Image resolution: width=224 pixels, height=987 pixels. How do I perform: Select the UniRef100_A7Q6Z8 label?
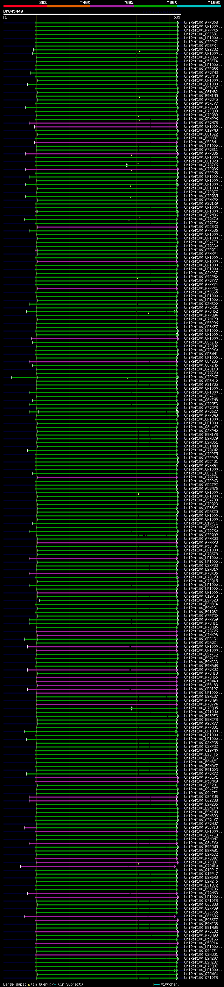coord(201,554)
